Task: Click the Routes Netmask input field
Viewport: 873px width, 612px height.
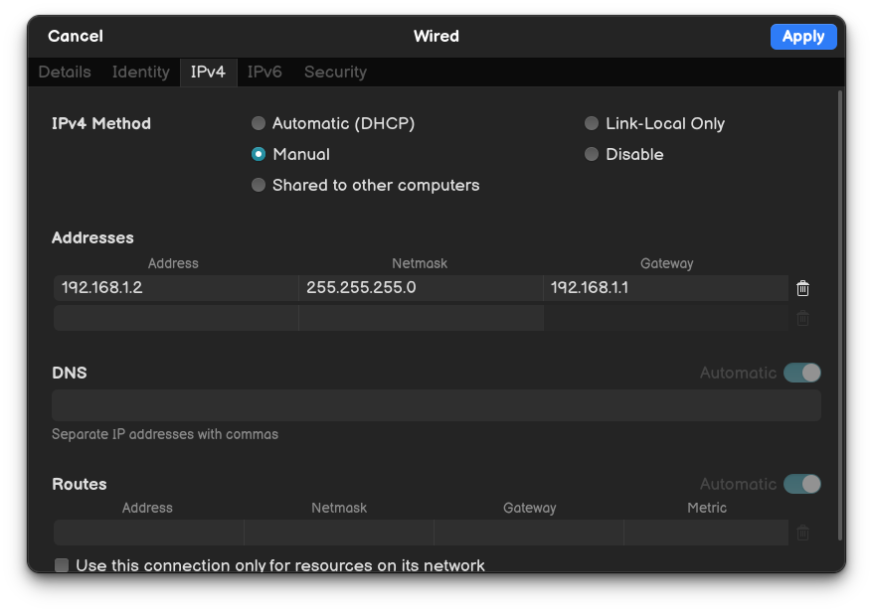Action: pyautogui.click(x=339, y=533)
